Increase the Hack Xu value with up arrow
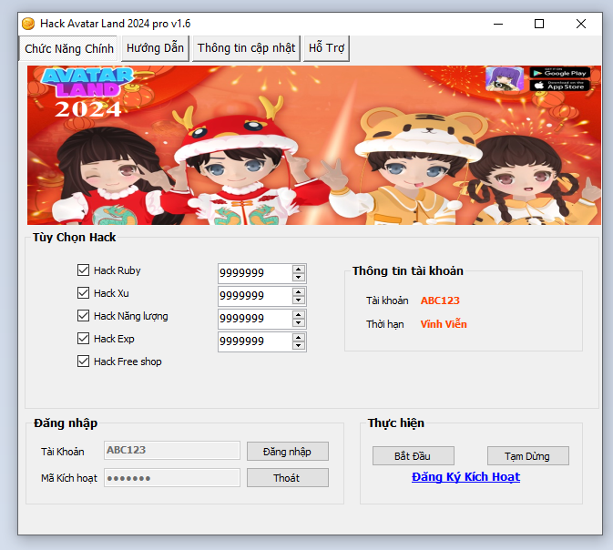 298,292
